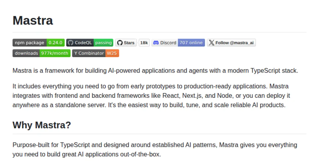This screenshot has width=319, height=167.
Task: Click the 'Why Mastra?' section heading
Action: point(42,125)
